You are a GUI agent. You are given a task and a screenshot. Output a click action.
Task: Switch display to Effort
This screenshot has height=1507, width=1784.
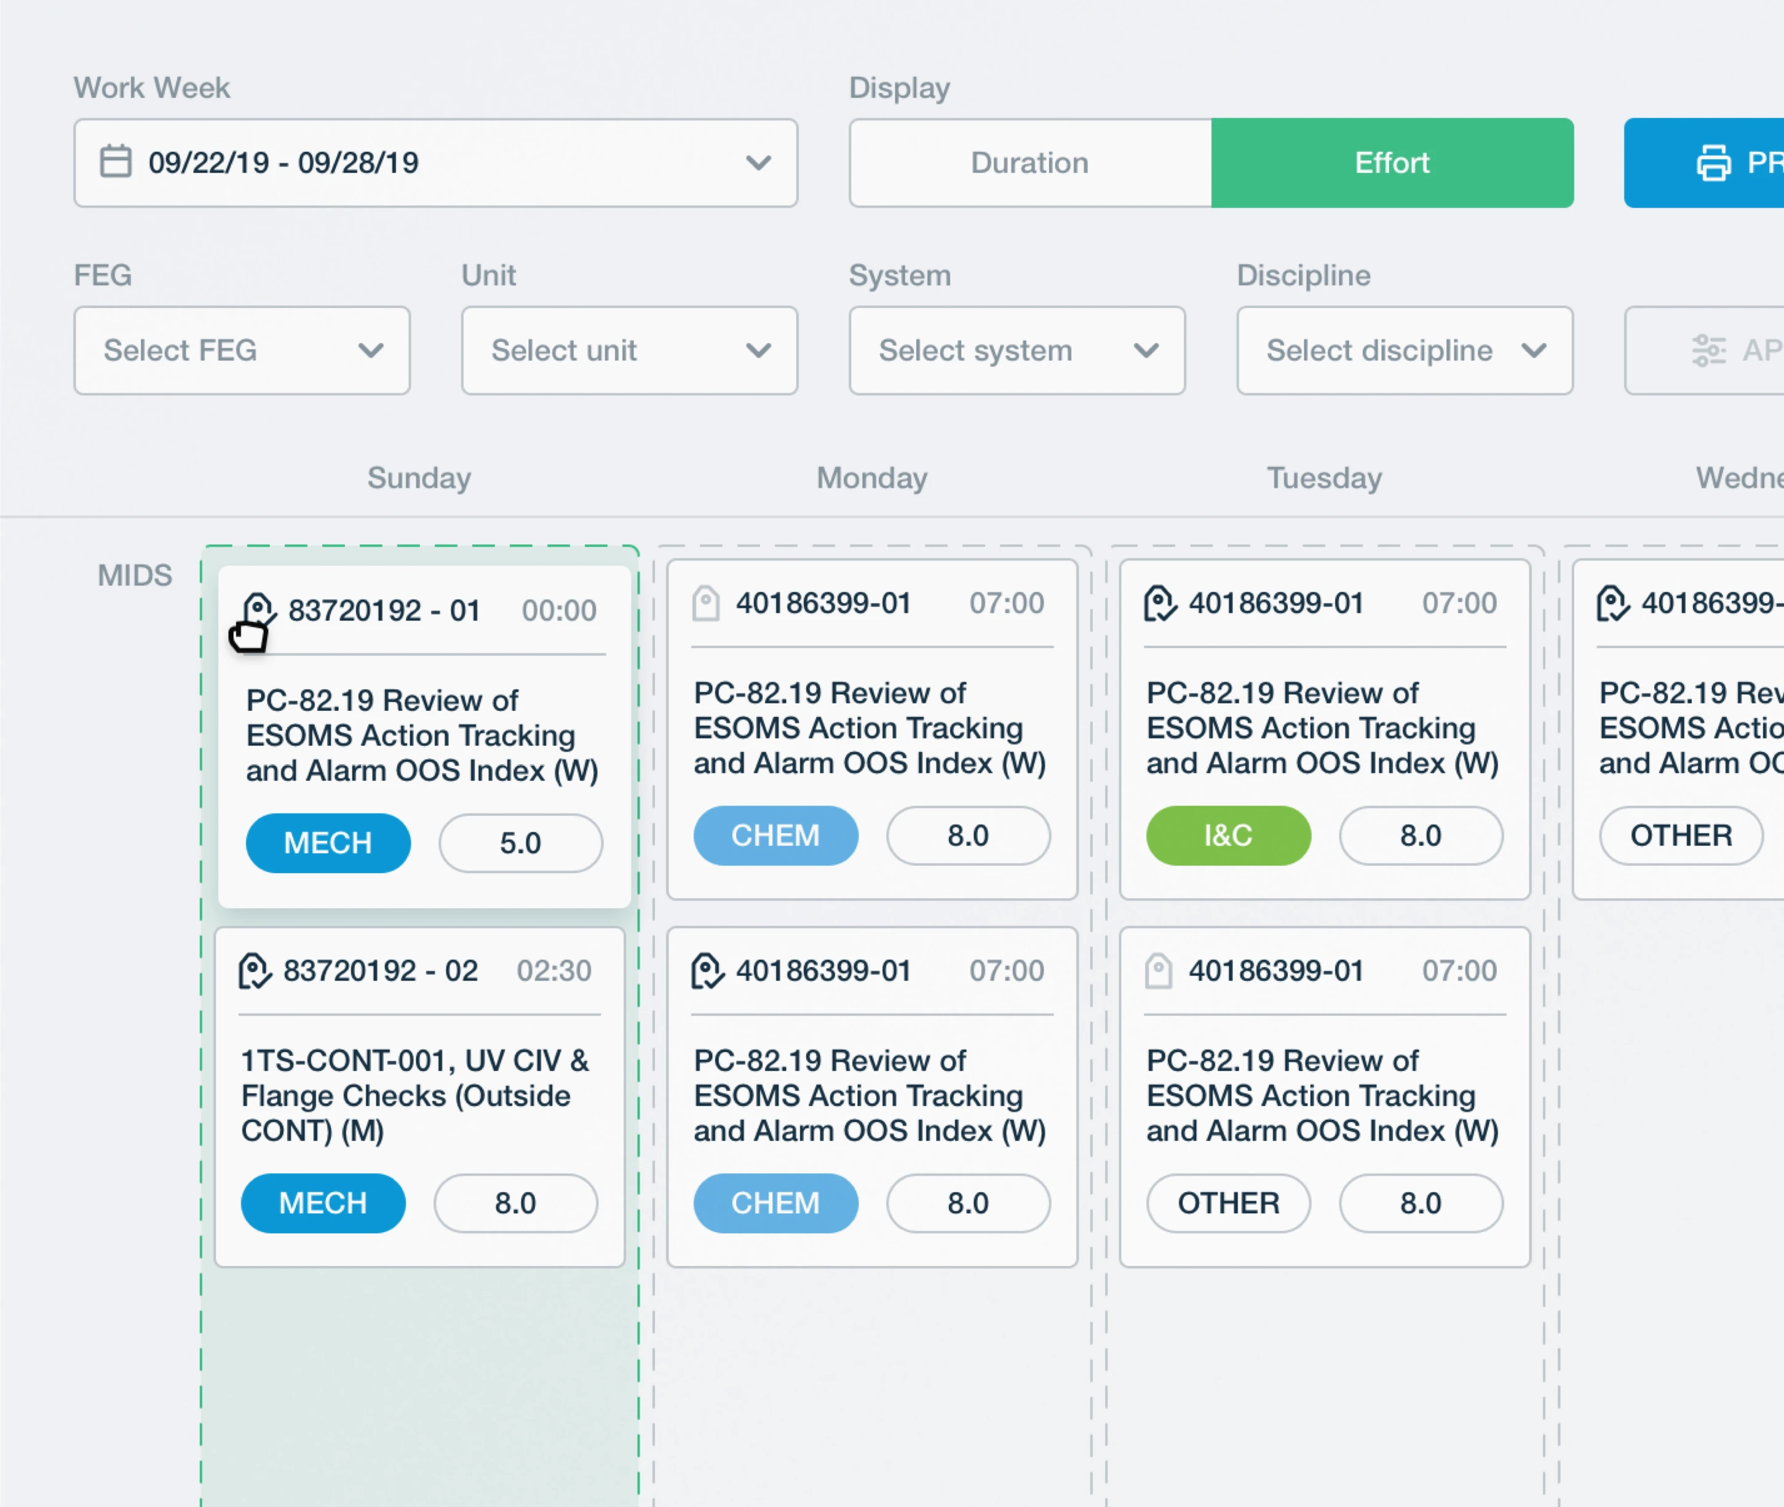point(1392,162)
